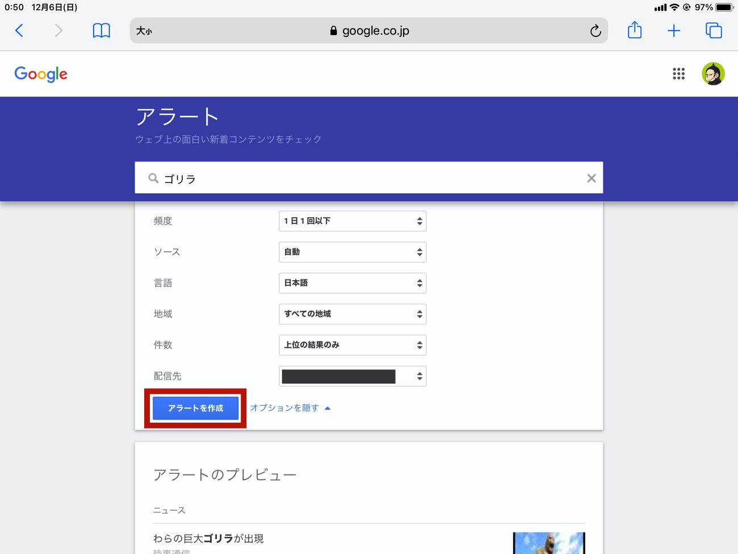Tap the status bar time 0:50
The image size is (738, 554).
click(x=14, y=7)
